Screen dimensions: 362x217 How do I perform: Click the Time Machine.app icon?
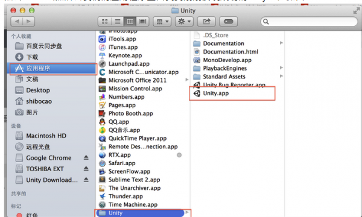102,205
